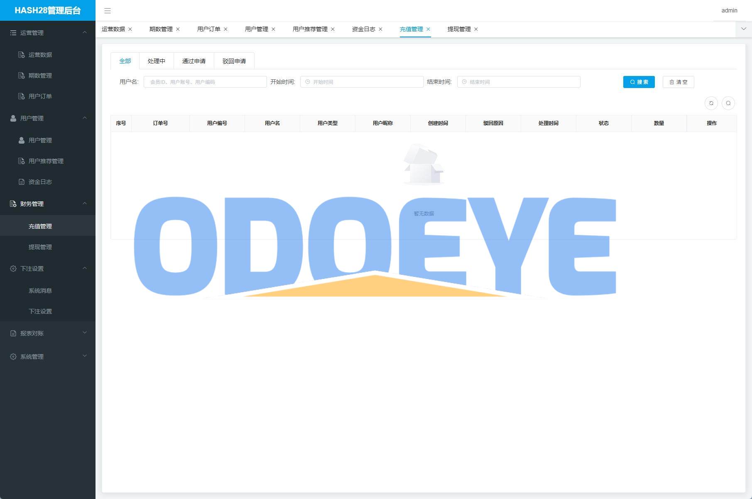Open 提现管理 in the sidebar

tap(40, 247)
